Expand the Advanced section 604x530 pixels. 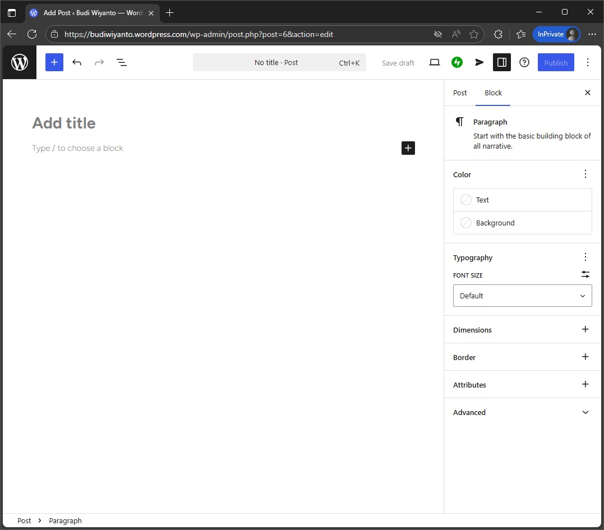(x=522, y=413)
